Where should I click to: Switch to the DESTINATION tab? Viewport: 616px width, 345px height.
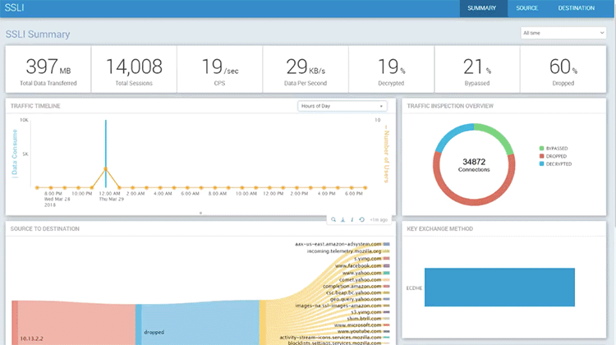tap(577, 8)
